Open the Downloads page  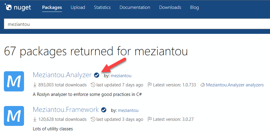tap(170, 7)
